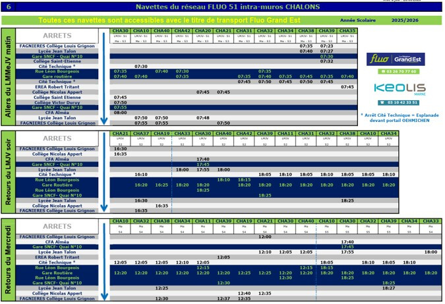Click CFA Alméa stop in LMJV evening table
This screenshot has width=445, height=304.
tap(57, 159)
